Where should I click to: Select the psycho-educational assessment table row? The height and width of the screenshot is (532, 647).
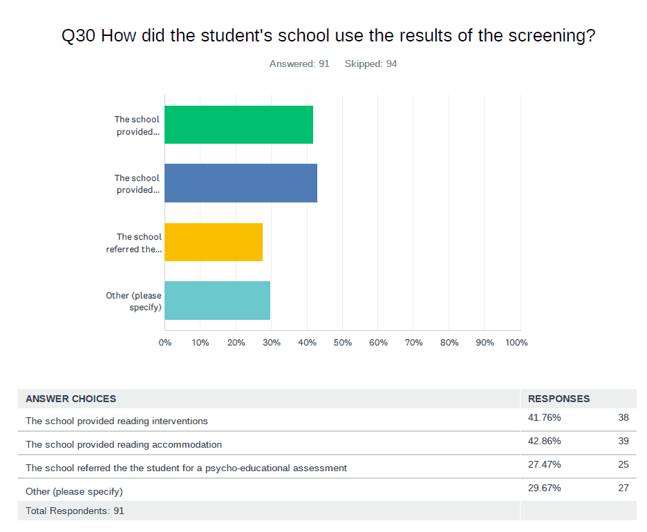pos(186,468)
